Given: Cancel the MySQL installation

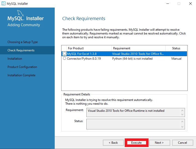Looking at the screenshot, I should coord(182,143).
